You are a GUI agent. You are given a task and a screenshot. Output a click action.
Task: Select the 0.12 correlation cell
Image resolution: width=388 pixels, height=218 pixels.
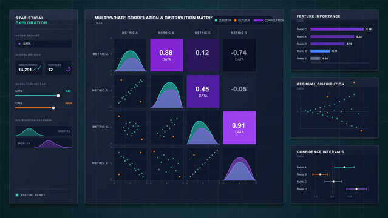[x=203, y=55]
